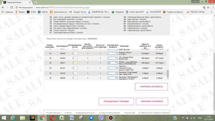Open the Скачать footer link
Screen dimensions: 215x121
point(68,113)
